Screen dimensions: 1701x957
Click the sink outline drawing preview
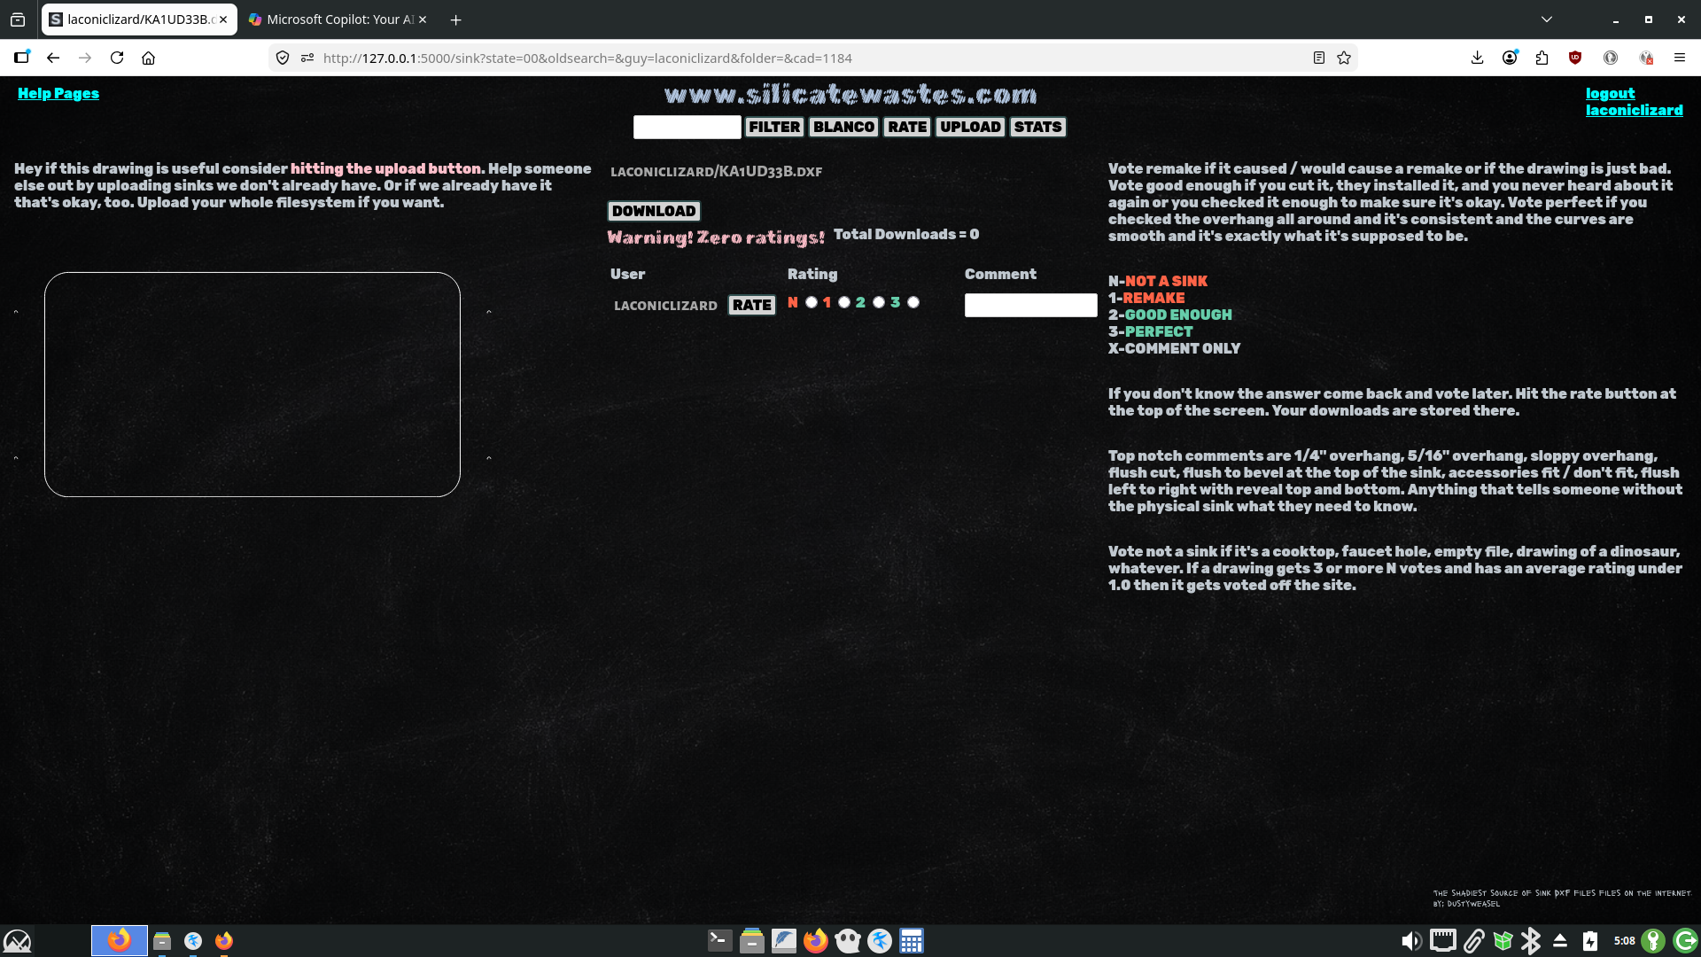pos(252,385)
